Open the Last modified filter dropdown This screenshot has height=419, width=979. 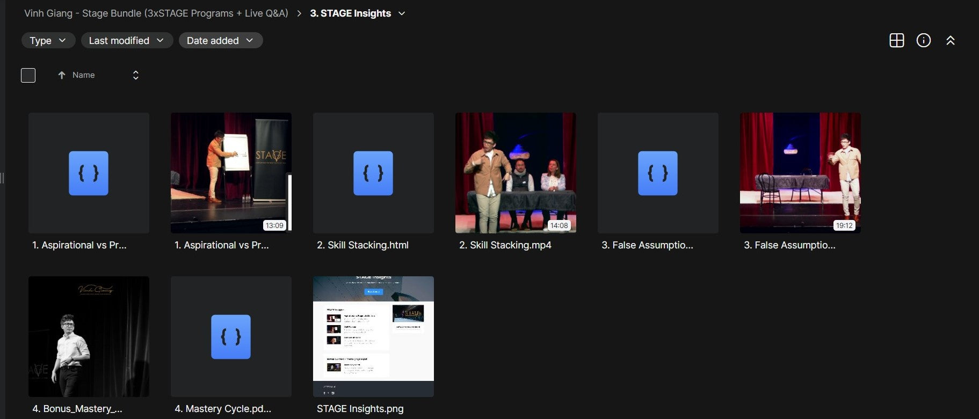point(127,41)
